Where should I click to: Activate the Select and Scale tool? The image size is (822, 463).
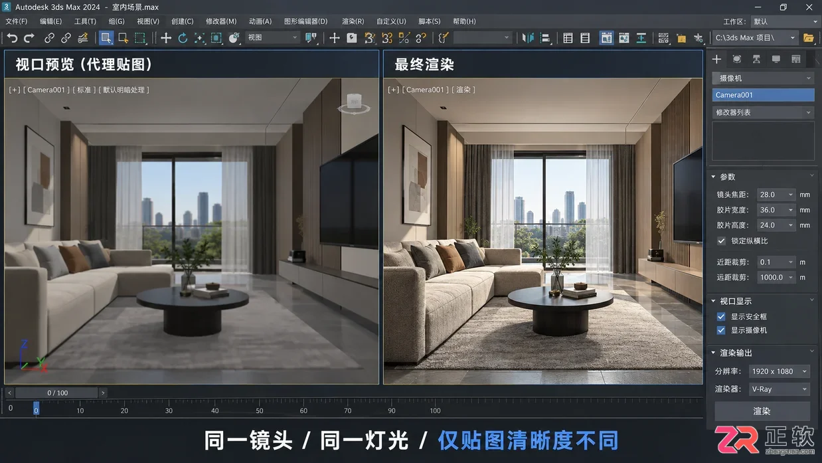200,38
